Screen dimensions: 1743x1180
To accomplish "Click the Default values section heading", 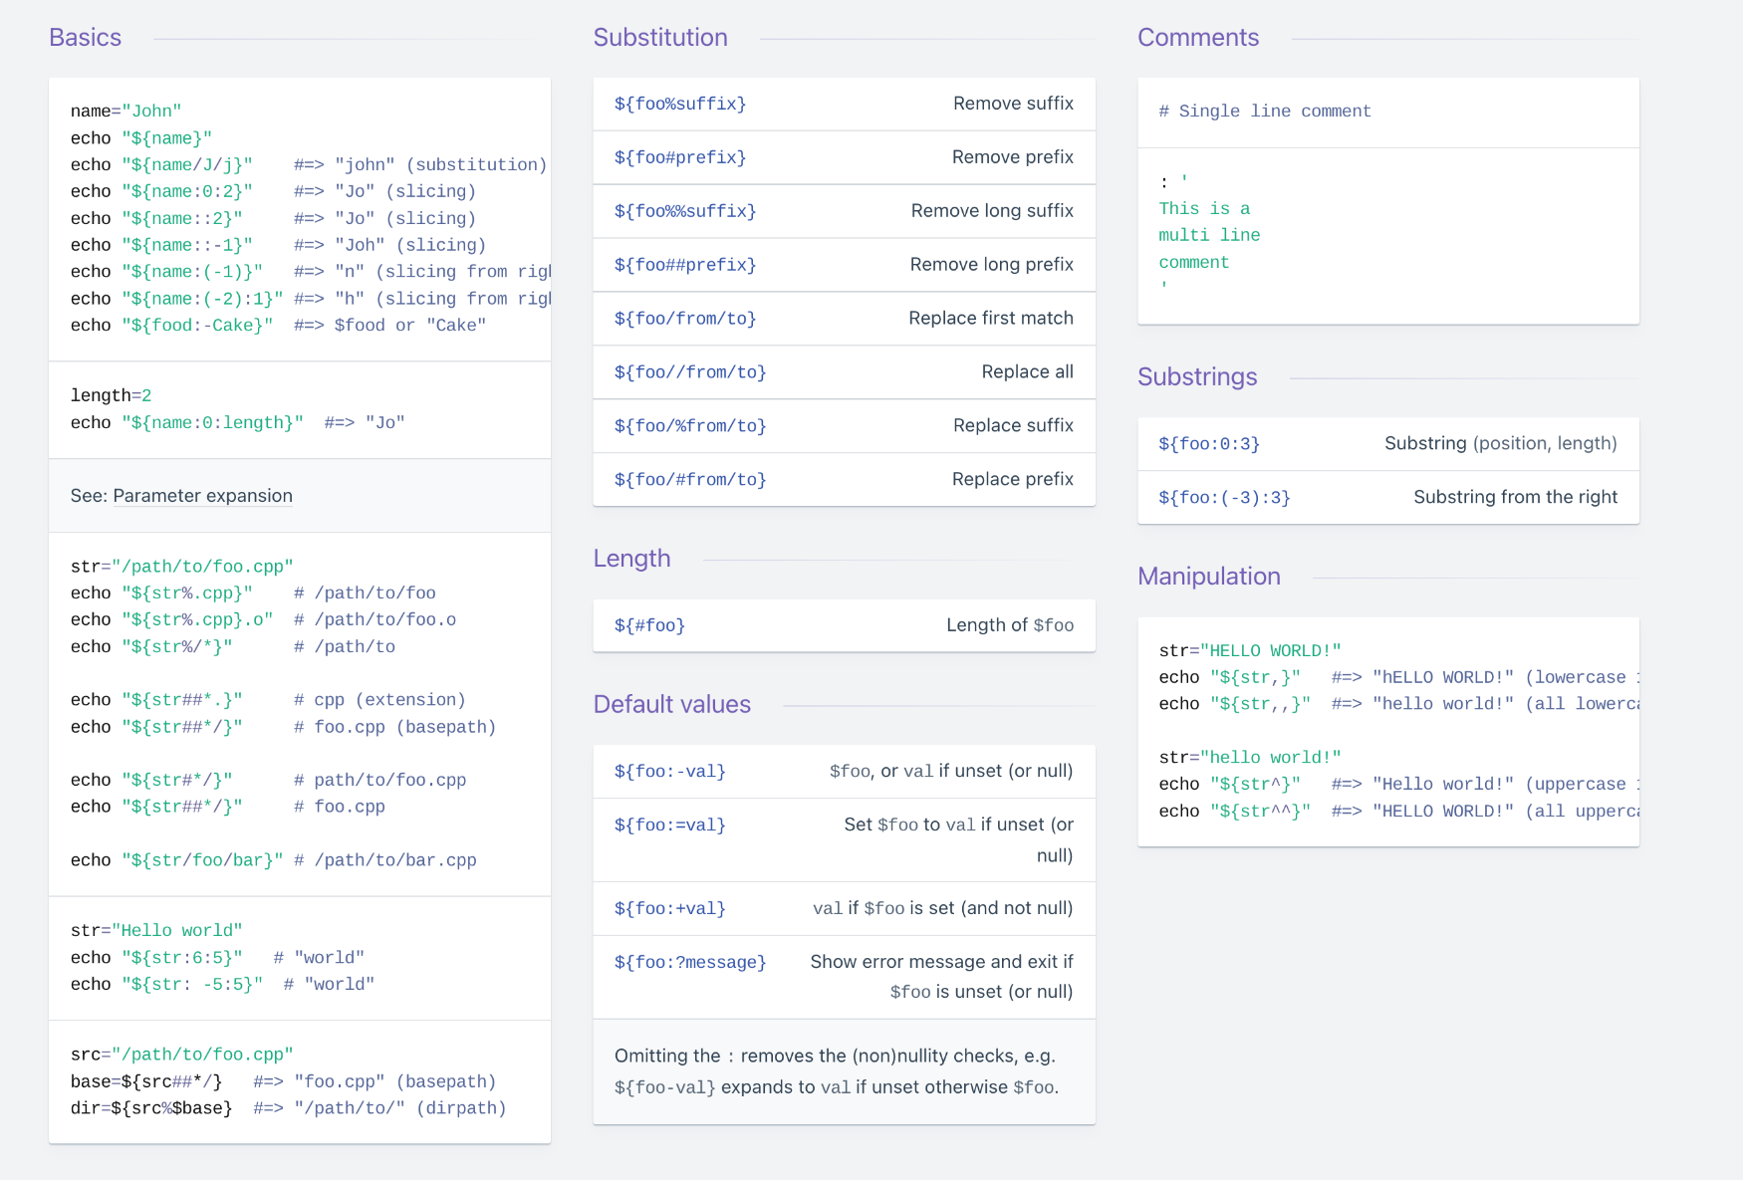I will (671, 705).
